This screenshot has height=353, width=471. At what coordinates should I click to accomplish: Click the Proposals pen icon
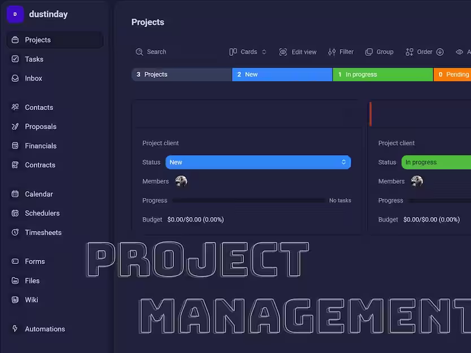pos(15,126)
